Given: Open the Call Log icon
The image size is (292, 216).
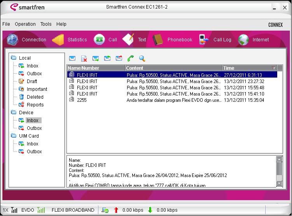Looking at the screenshot, I should [x=204, y=39].
